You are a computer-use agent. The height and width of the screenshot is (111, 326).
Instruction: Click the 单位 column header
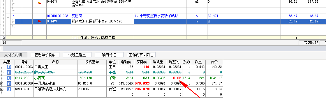[112, 62]
